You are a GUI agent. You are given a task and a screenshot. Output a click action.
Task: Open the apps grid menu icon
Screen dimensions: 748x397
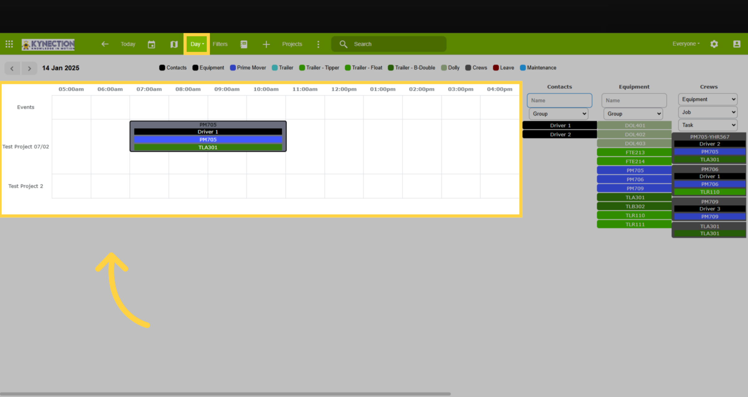pyautogui.click(x=9, y=44)
